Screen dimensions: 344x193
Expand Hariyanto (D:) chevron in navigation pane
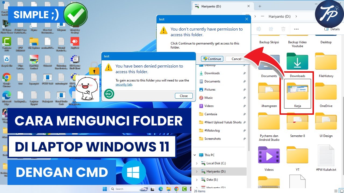(197, 172)
